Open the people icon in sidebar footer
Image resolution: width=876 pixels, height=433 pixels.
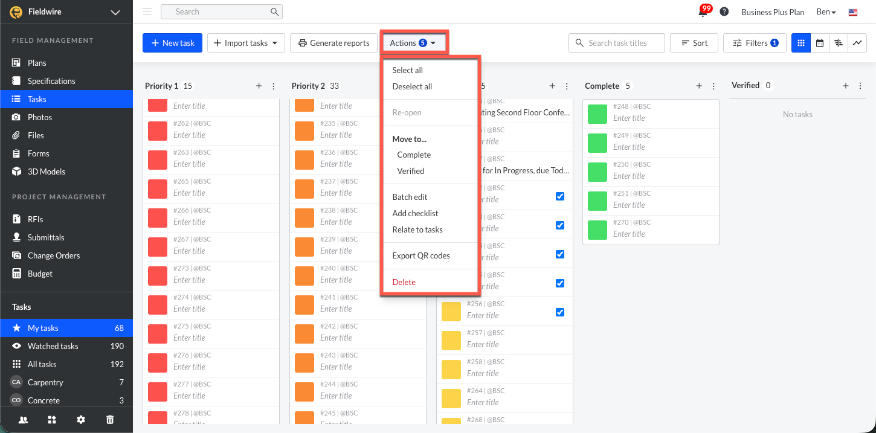point(23,420)
